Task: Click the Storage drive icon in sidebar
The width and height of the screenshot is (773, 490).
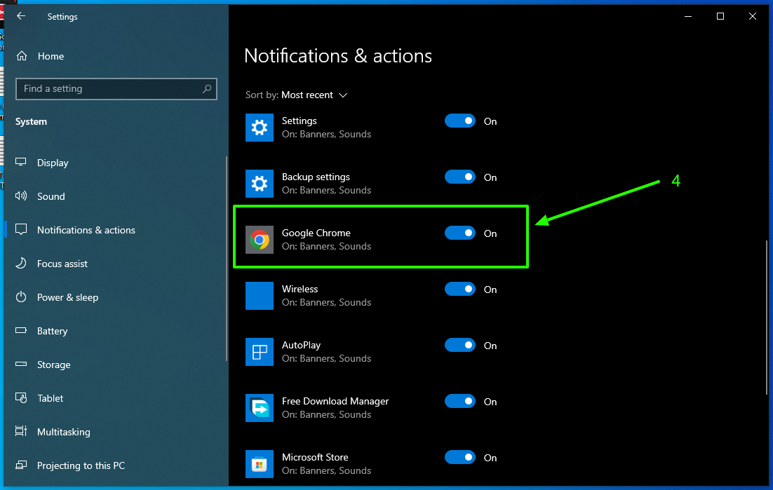Action: pos(21,364)
